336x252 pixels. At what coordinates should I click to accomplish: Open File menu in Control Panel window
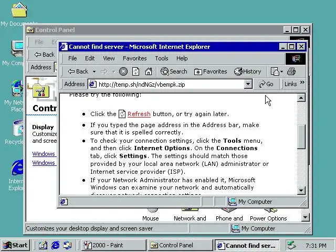click(x=39, y=42)
